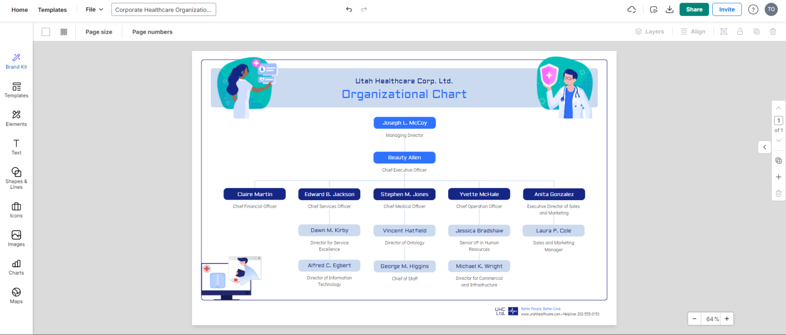The image size is (786, 335).
Task: Open the Brand Kit panel
Action: point(16,60)
